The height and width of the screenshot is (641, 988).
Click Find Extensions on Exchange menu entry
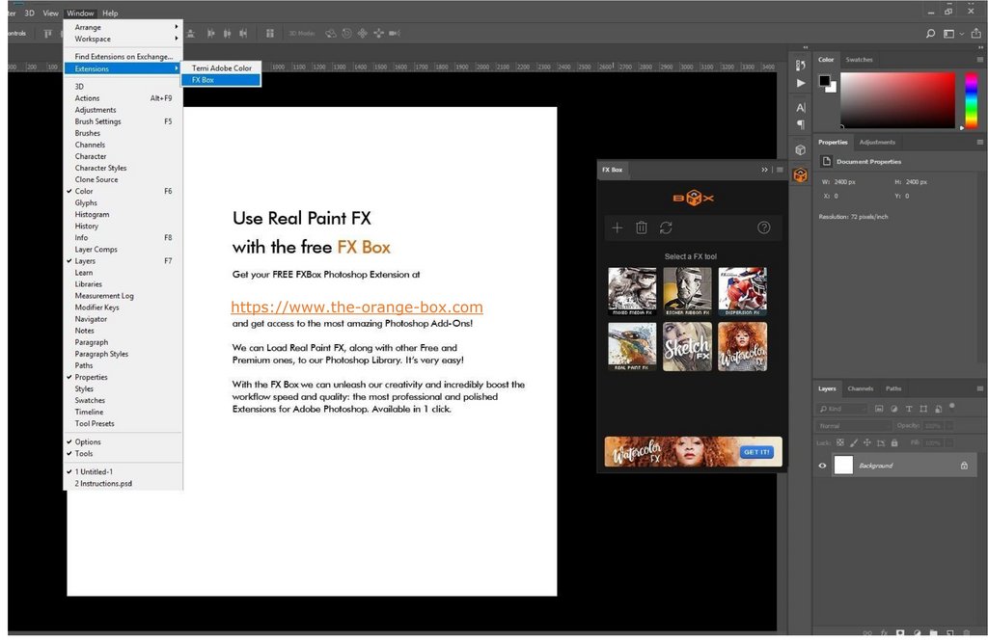(x=123, y=57)
